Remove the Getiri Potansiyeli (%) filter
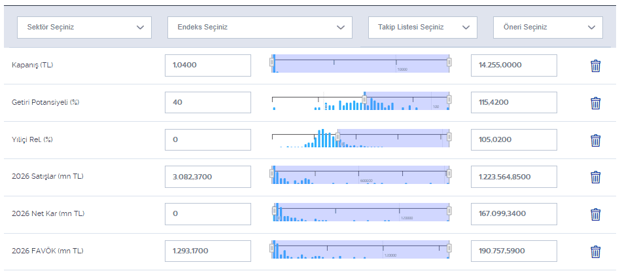This screenshot has height=273, width=622. pyautogui.click(x=595, y=103)
